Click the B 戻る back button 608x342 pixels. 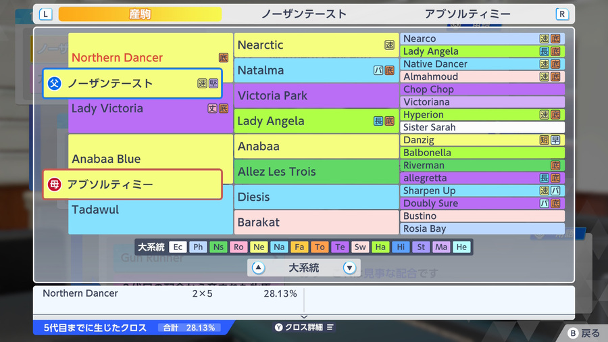[x=584, y=333]
